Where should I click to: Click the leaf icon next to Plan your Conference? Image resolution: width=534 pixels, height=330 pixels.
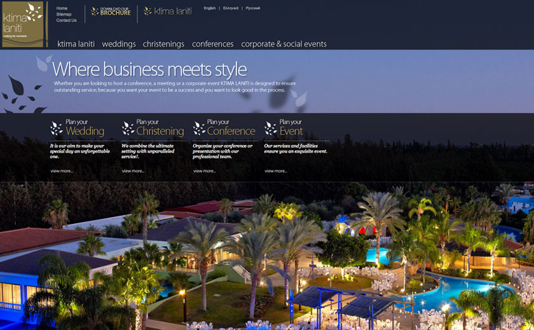[199, 128]
